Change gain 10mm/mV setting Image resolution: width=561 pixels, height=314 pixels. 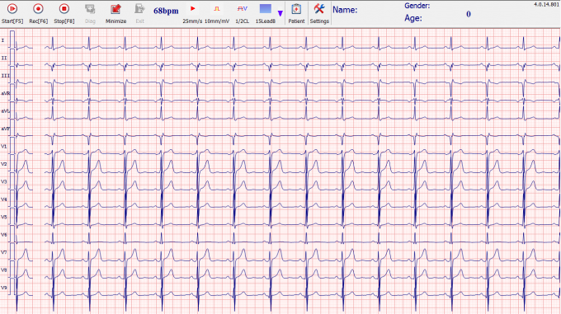217,13
